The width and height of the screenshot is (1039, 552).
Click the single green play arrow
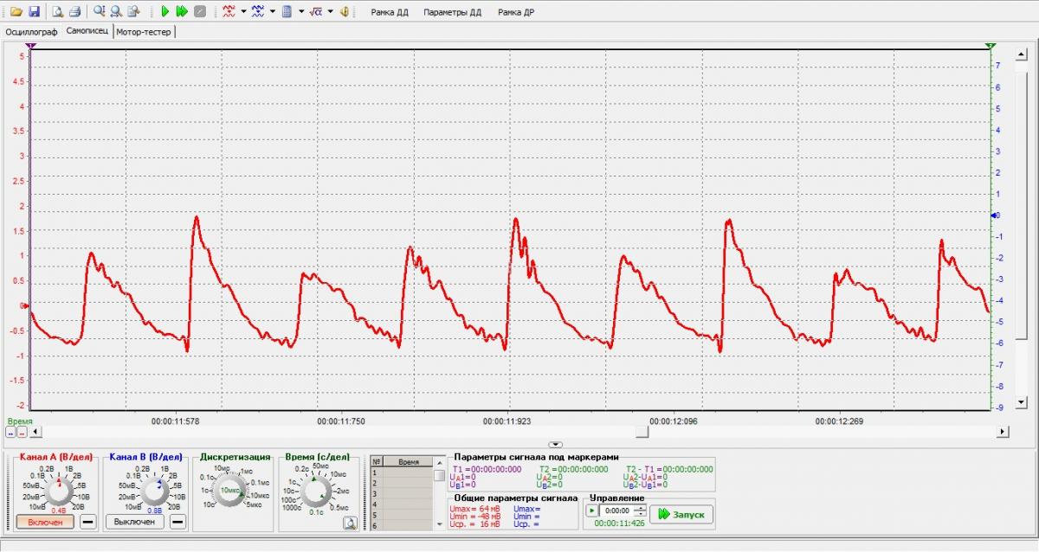tap(165, 12)
